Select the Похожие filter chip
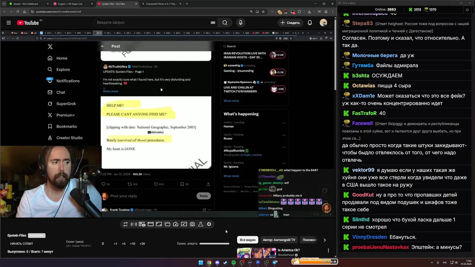This screenshot has width=475, height=267. coord(309,240)
